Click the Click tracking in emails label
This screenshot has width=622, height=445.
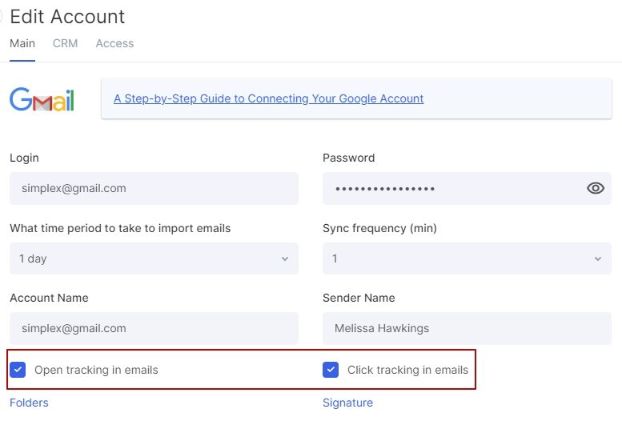(407, 370)
